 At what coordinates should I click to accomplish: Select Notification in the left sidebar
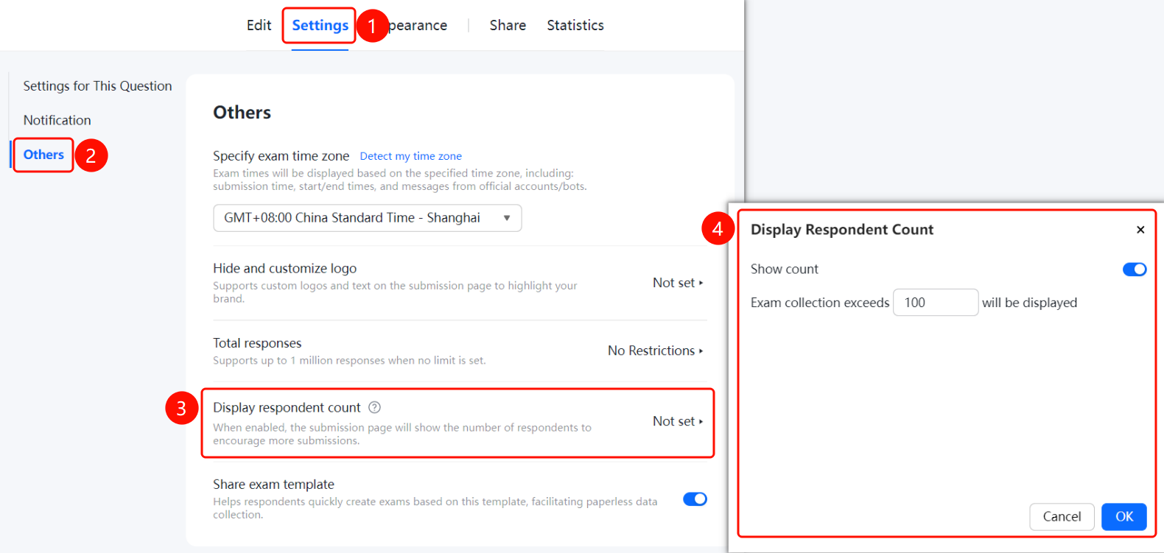(57, 120)
